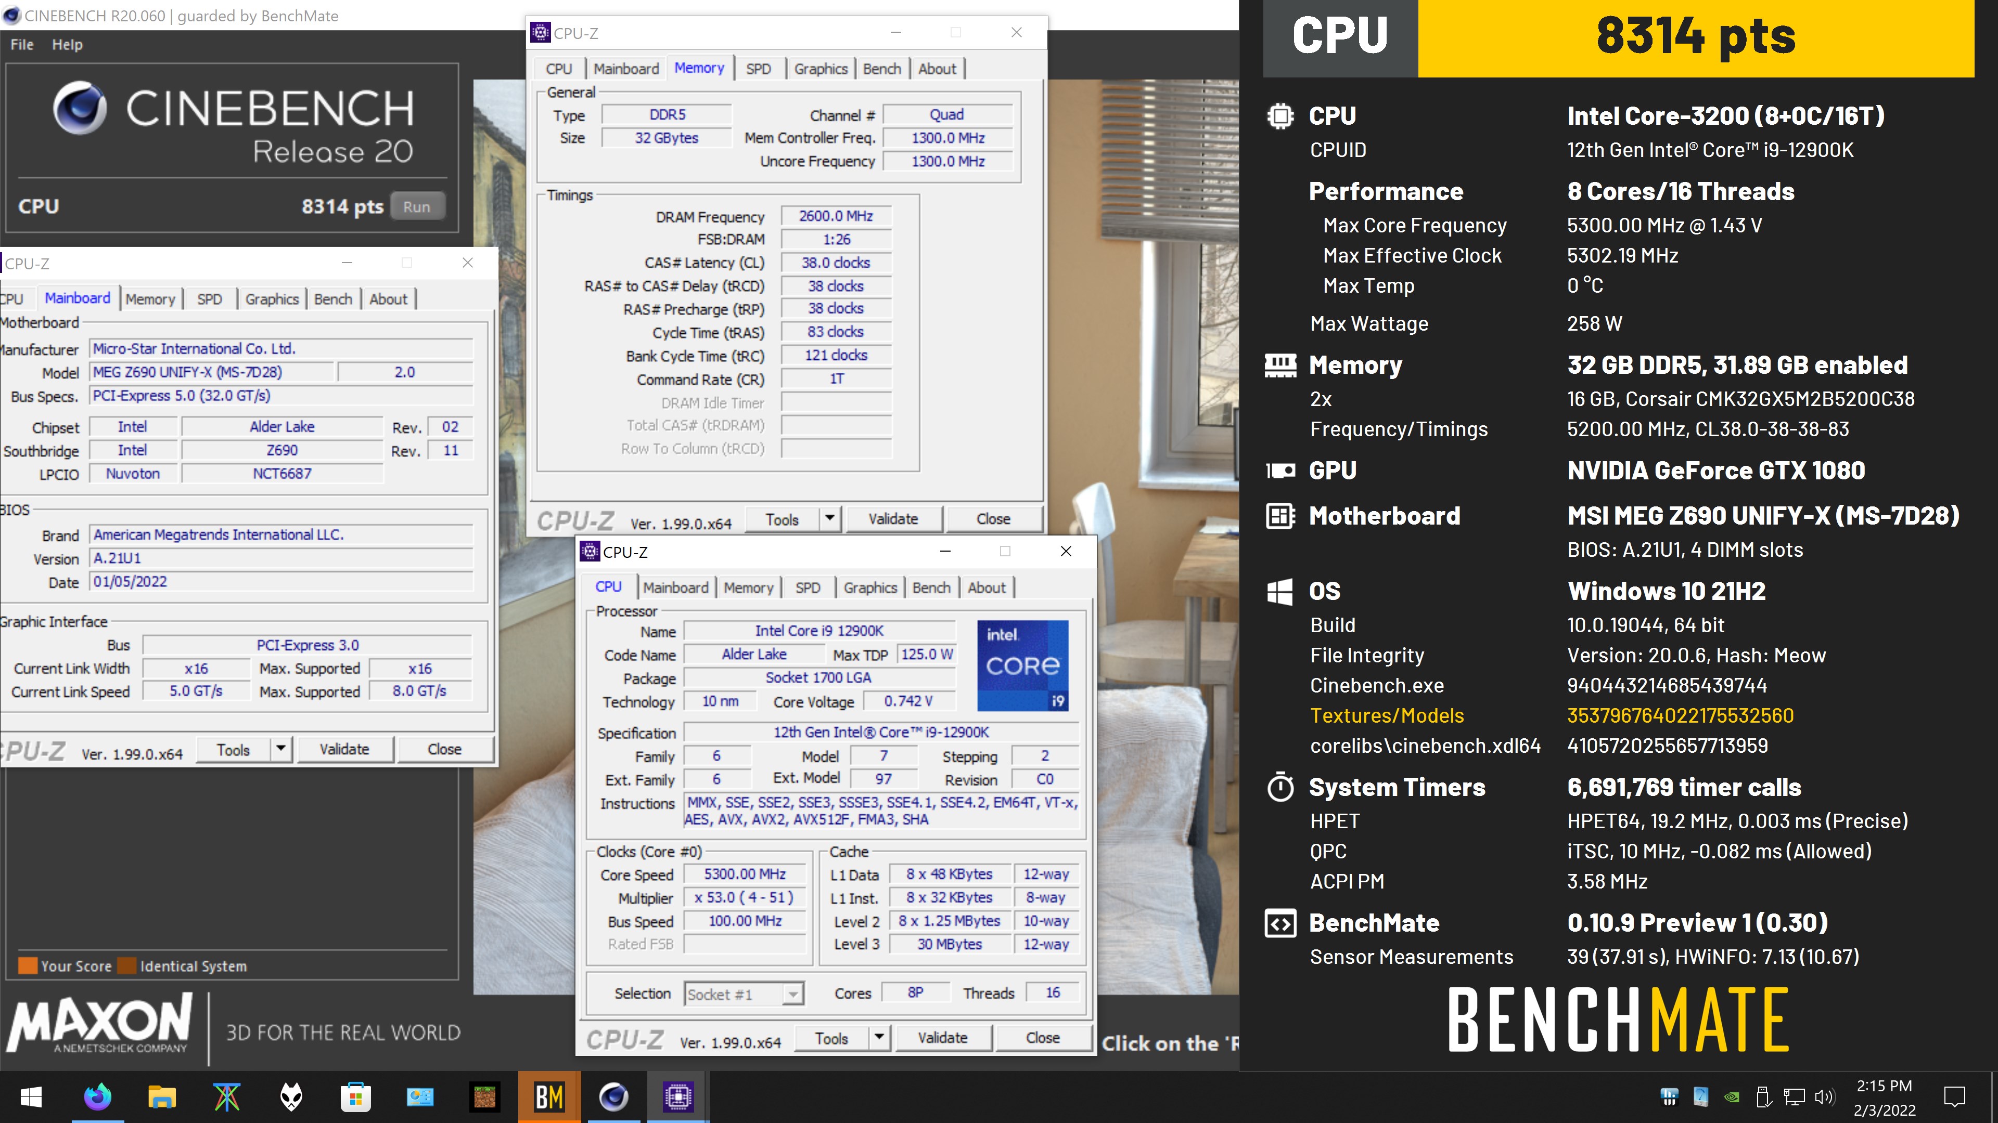This screenshot has height=1123, width=1998.
Task: Open the Microsoft Store taskbar icon
Action: (355, 1096)
